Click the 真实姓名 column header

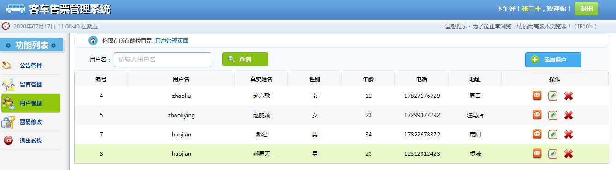[261, 79]
